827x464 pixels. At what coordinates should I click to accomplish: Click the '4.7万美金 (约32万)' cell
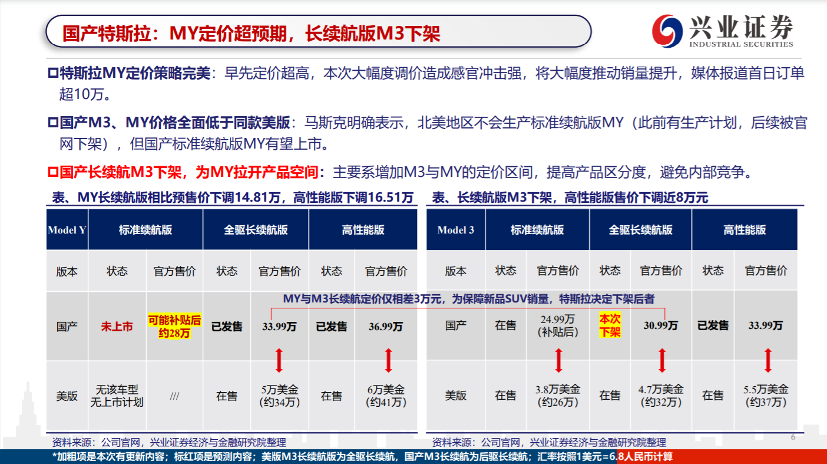661,396
